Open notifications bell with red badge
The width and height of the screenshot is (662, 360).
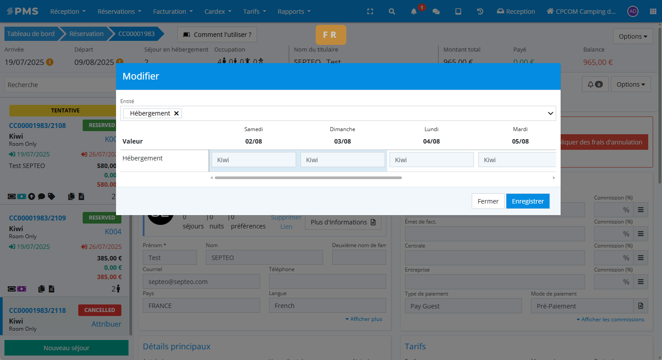(x=414, y=12)
